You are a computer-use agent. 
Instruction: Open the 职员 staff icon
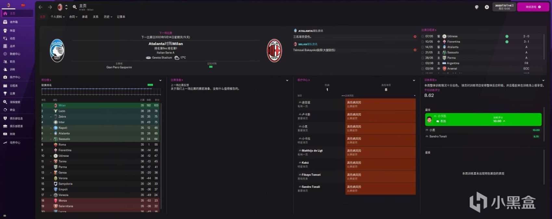[x=5, y=62]
